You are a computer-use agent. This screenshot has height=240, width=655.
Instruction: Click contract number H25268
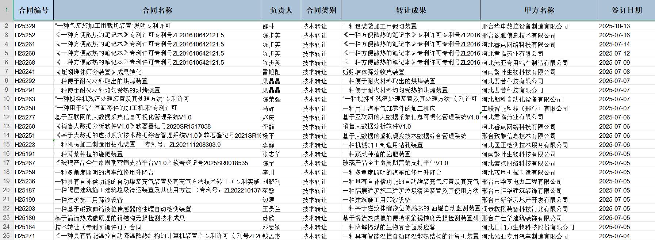click(34, 62)
